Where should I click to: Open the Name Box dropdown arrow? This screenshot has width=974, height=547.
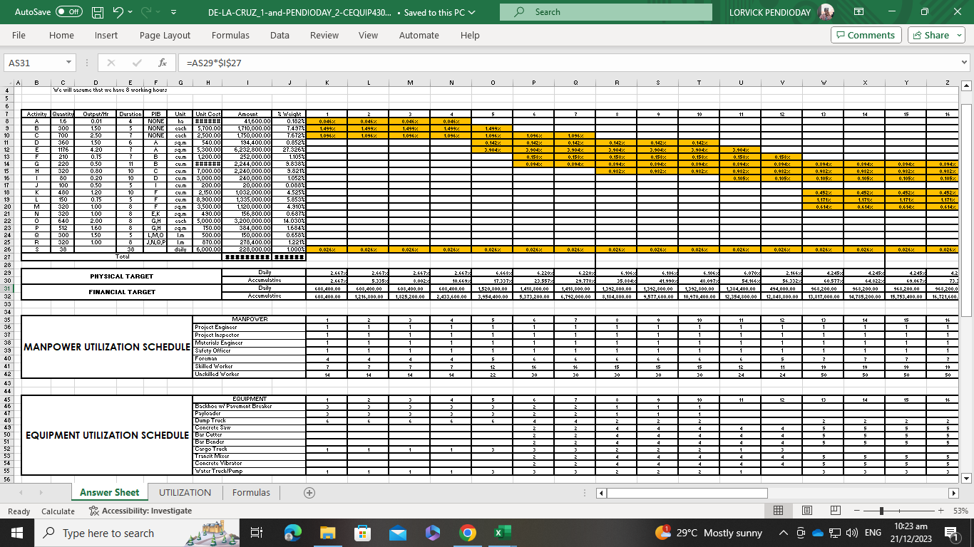tap(68, 63)
